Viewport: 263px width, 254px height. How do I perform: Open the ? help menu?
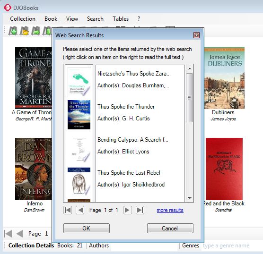click(139, 19)
